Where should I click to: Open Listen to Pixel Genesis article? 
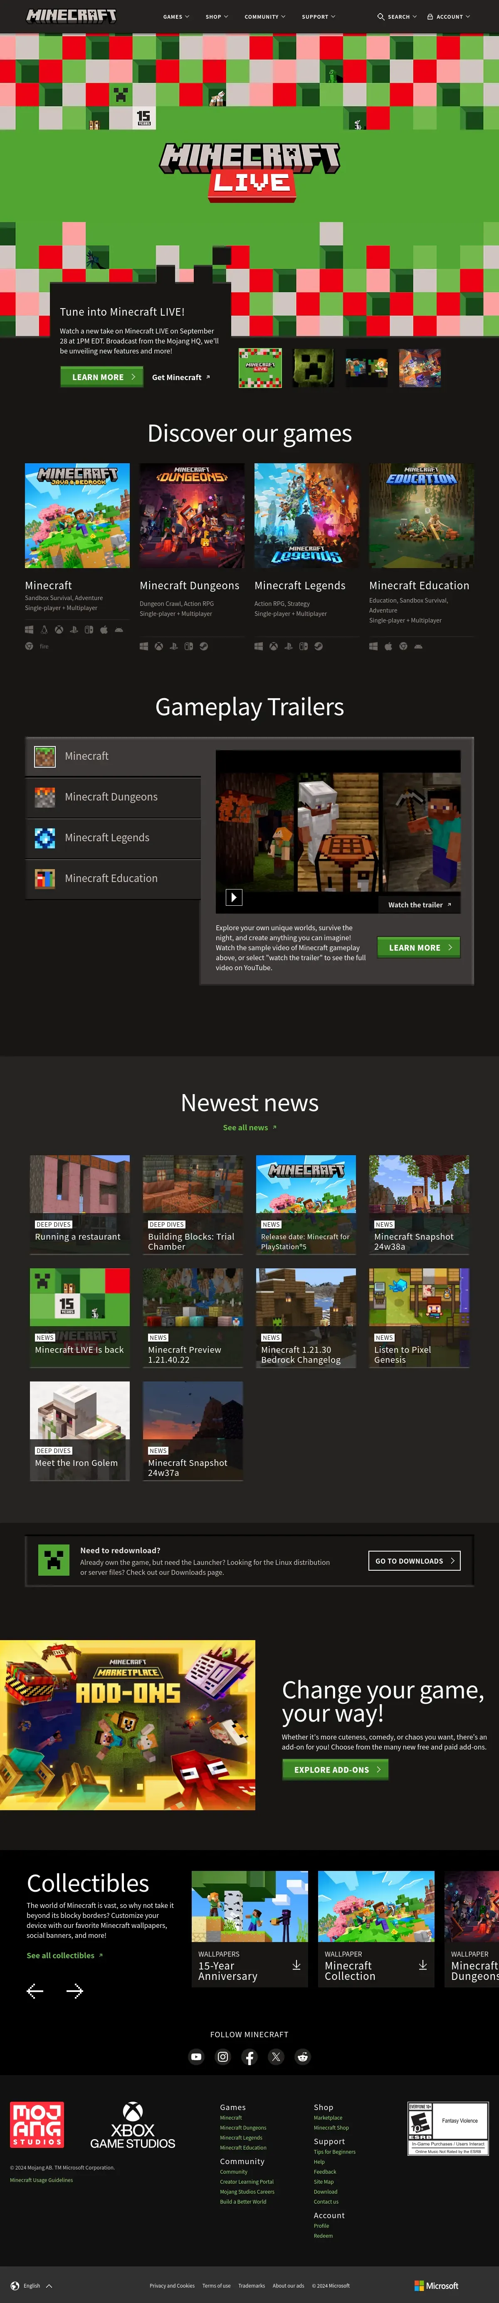click(x=420, y=1318)
